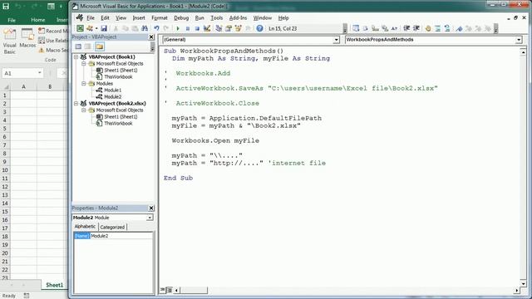Toggle Design Mode in the toolbar
Screen dimensions: 532x299
(207, 28)
